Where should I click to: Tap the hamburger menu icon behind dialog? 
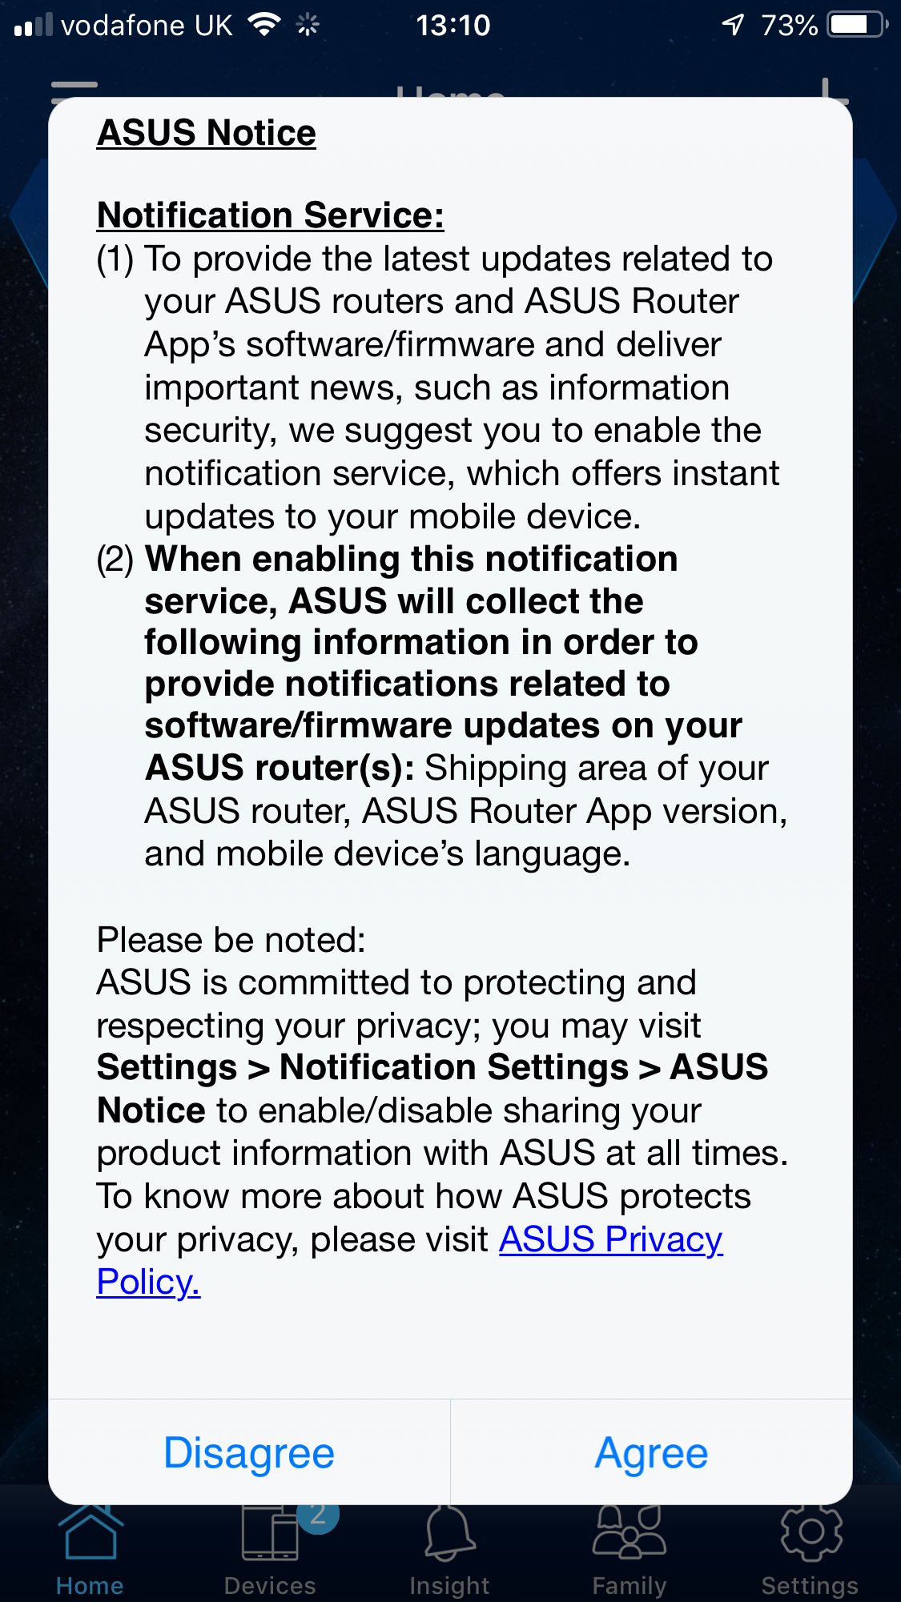click(74, 88)
